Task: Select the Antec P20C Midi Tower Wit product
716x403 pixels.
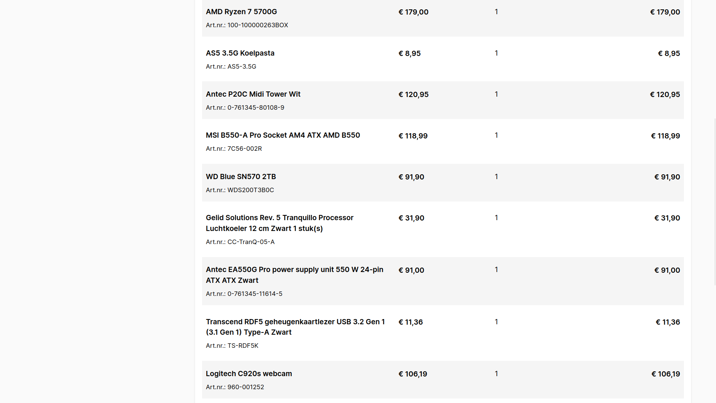Action: click(x=253, y=94)
